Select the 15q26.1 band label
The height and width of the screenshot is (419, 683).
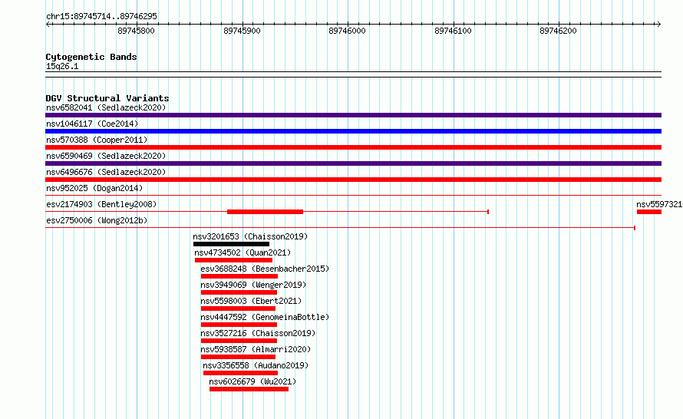pyautogui.click(x=62, y=67)
